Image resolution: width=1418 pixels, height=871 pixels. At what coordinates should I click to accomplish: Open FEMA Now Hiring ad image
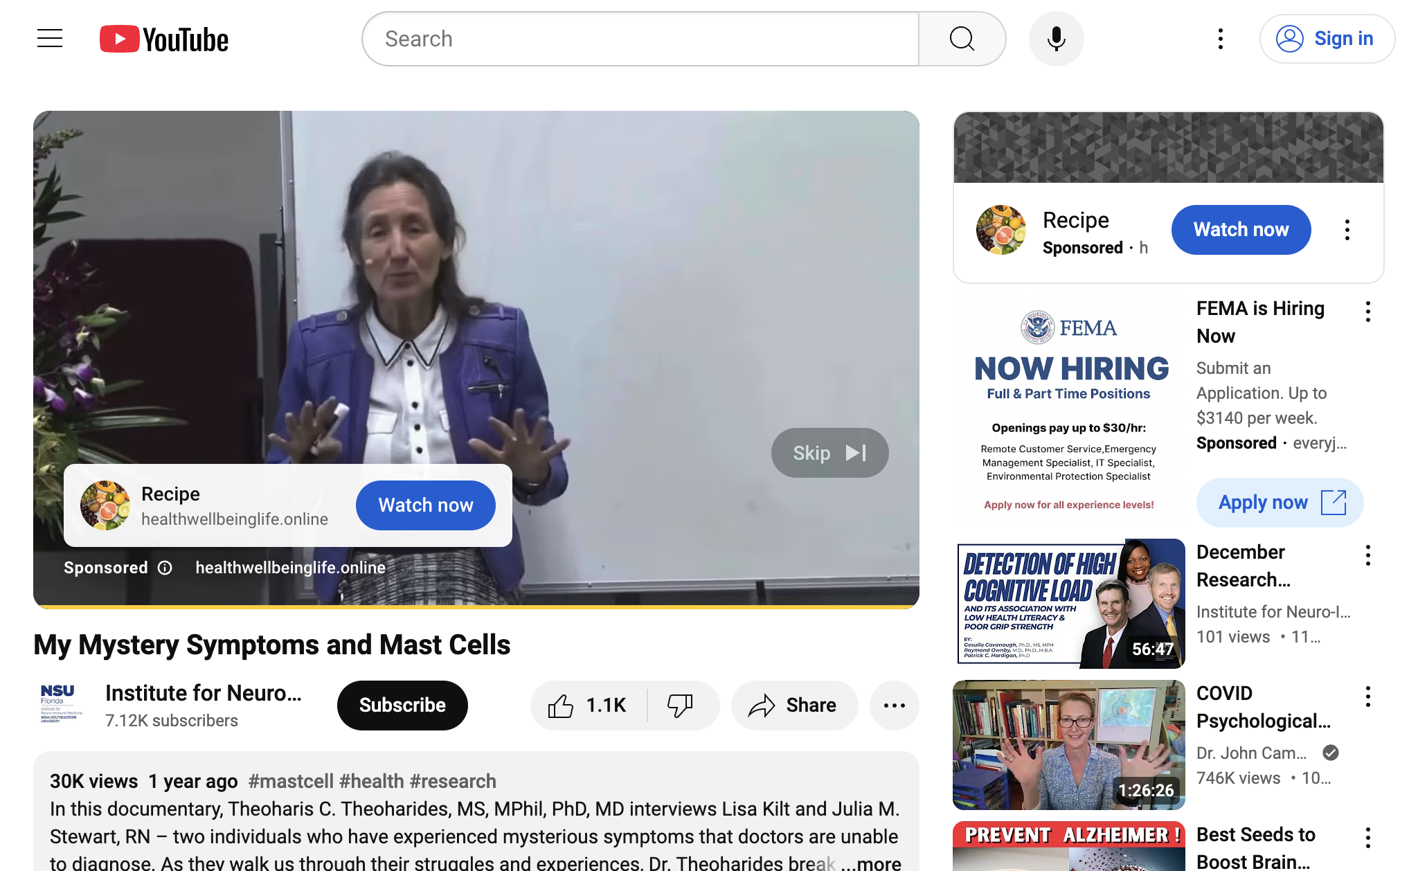(x=1068, y=410)
